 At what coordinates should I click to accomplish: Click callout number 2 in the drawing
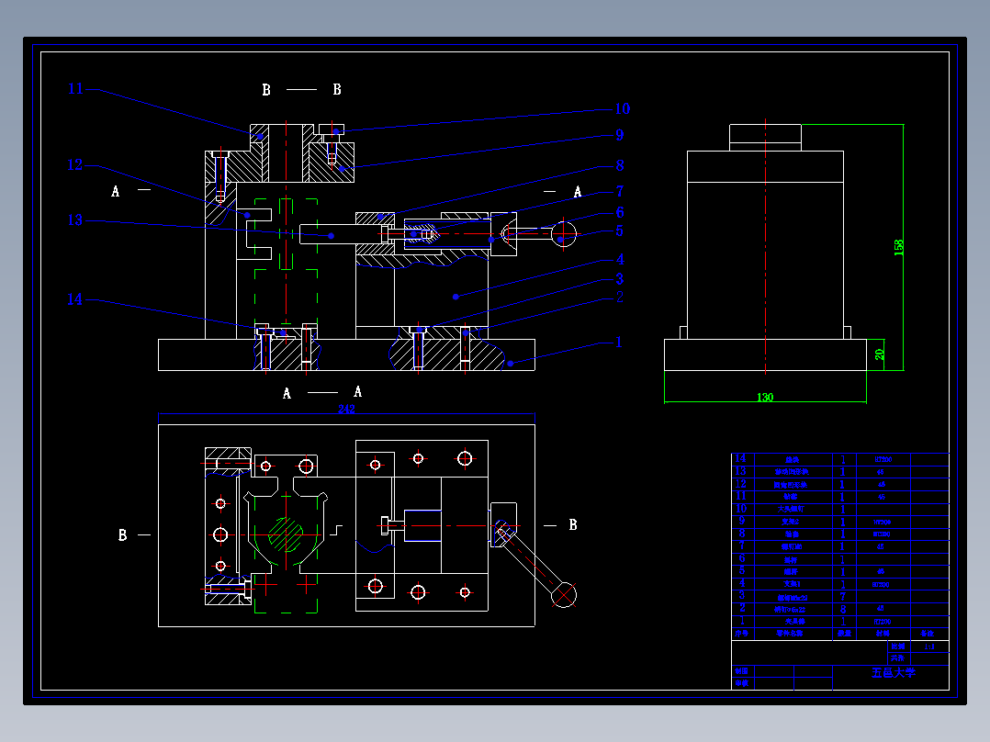[619, 297]
